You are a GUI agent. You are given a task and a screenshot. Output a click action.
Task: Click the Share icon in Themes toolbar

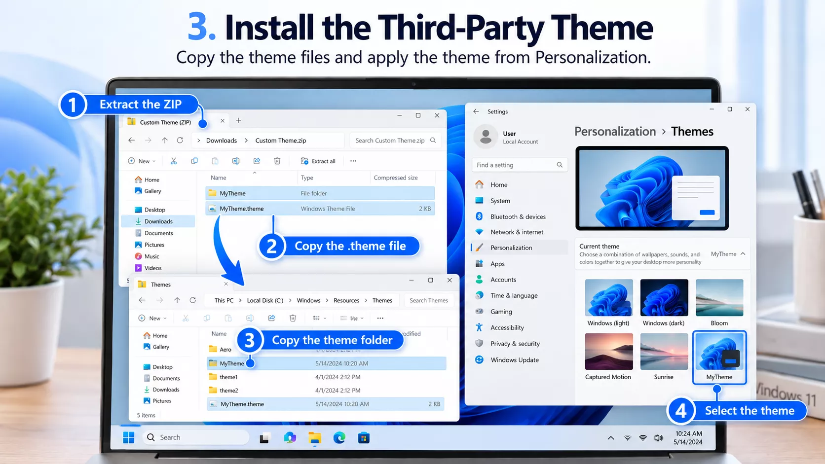(x=271, y=318)
